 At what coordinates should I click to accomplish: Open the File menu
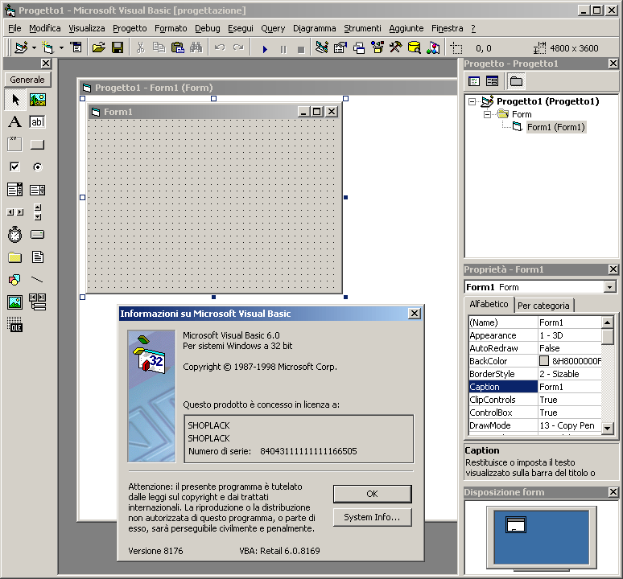coord(14,29)
